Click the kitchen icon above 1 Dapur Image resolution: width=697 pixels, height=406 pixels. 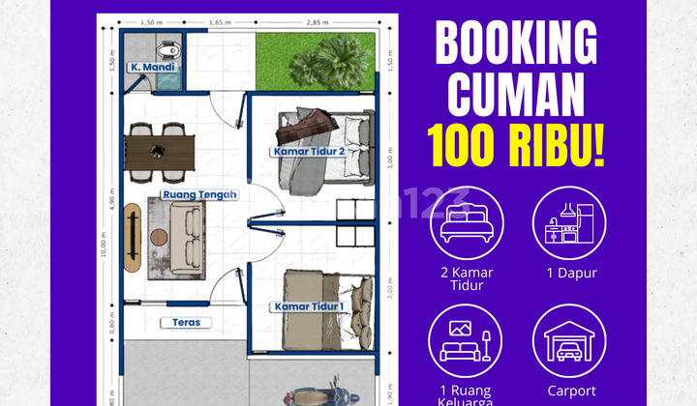569,222
